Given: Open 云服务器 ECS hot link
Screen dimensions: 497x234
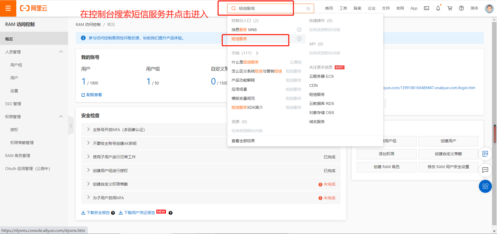Looking at the screenshot, I should pos(321,76).
